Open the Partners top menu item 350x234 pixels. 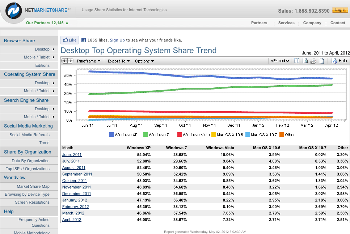coord(259,23)
